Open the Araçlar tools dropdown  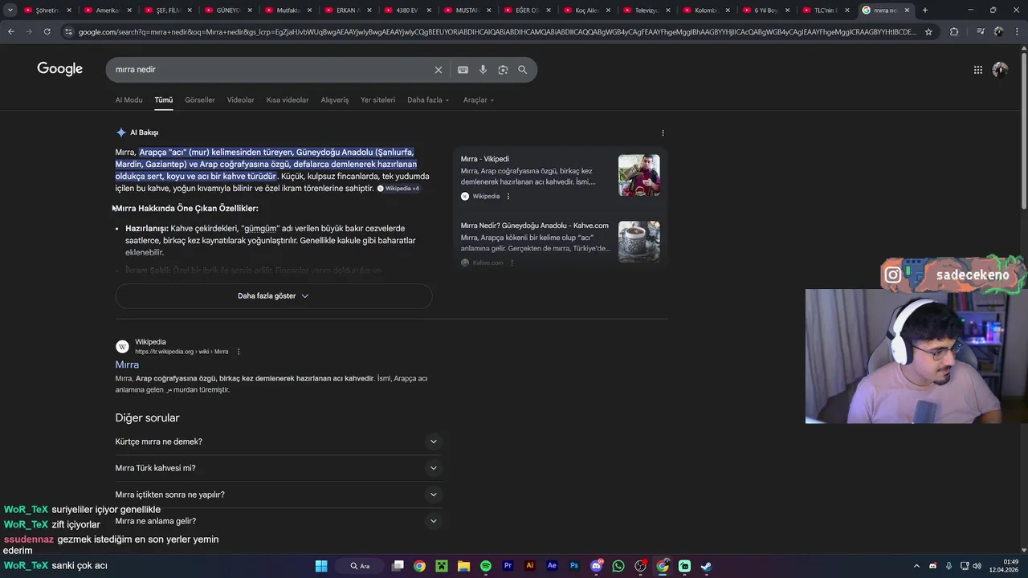pos(479,100)
